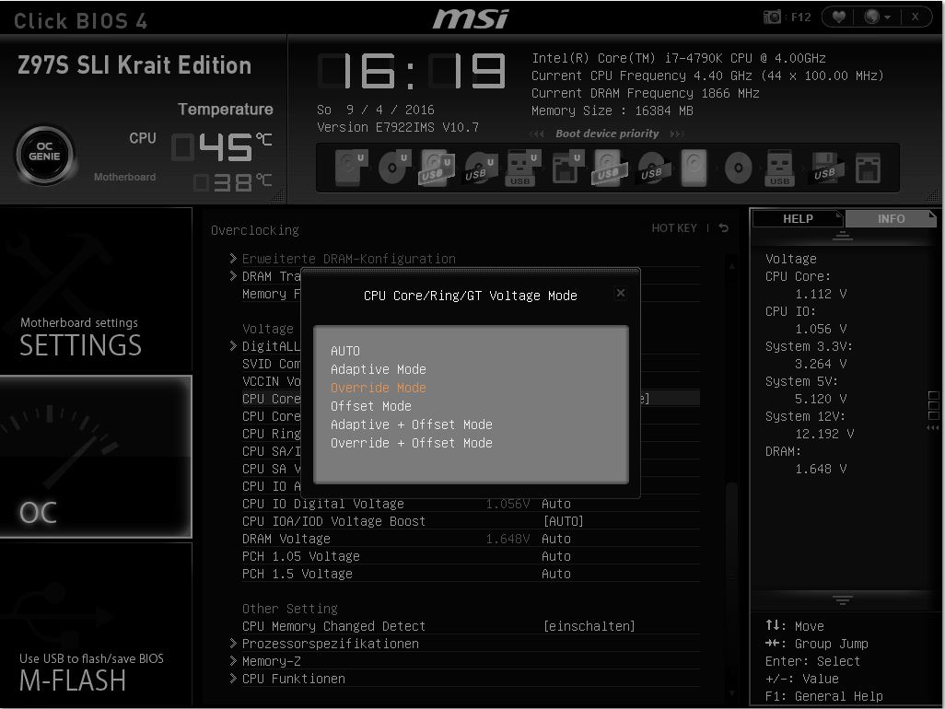Select the DRAM Voltage row

pos(470,539)
